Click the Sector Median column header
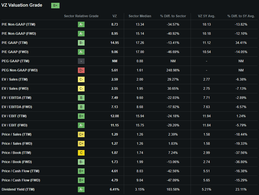 tap(140, 16)
